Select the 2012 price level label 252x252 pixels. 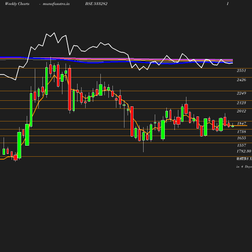[x=241, y=111]
